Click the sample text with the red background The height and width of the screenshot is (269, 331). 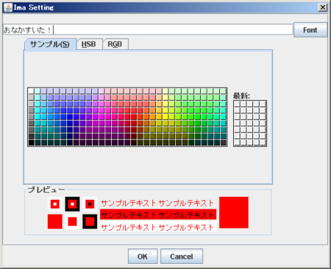pyautogui.click(x=158, y=215)
